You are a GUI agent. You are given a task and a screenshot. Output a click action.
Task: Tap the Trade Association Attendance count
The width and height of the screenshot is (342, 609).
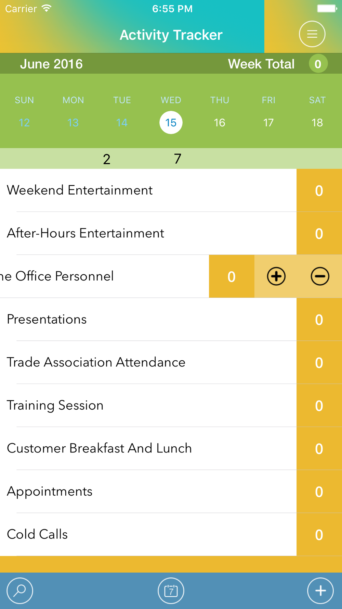319,362
